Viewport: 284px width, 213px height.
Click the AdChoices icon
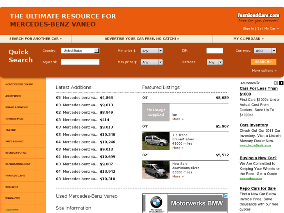[x=258, y=83]
